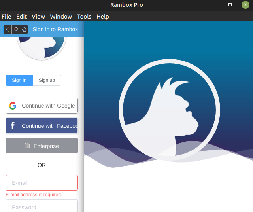Click the small Rambox logo above Sign in
The width and height of the screenshot is (253, 212).
coord(42,48)
